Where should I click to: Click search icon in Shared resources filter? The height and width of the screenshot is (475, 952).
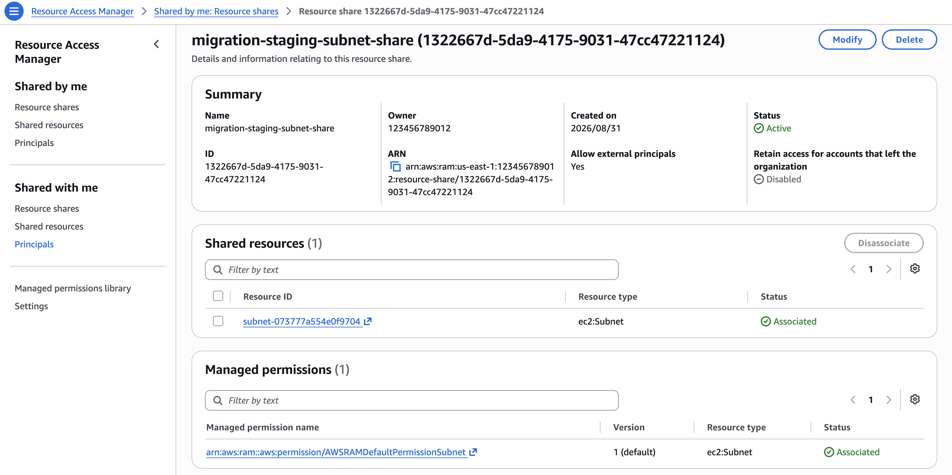pyautogui.click(x=218, y=270)
